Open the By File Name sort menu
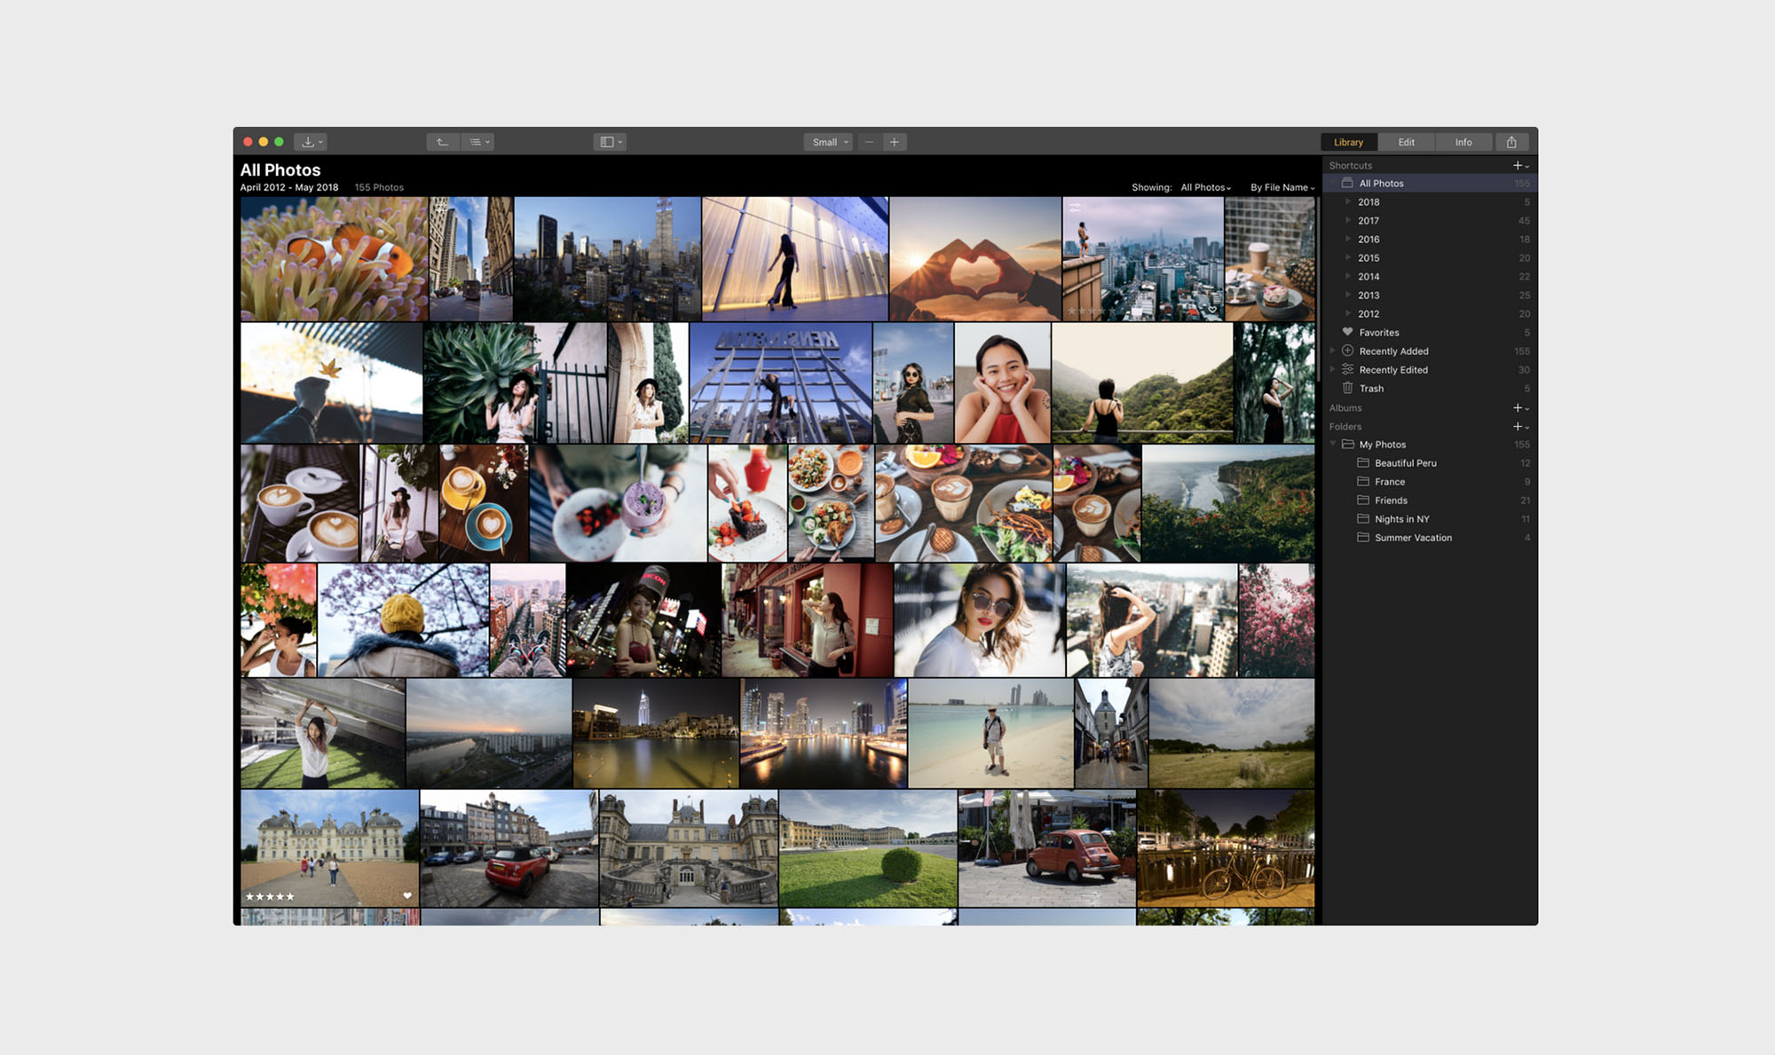 (x=1282, y=187)
